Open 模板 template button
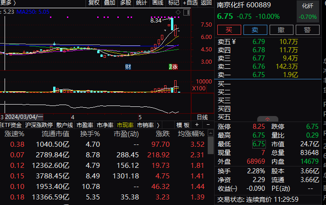This screenshot has height=205, width=326. (183, 125)
